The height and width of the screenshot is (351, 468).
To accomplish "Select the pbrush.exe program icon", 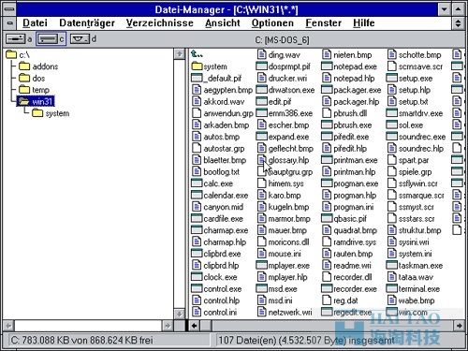I will tap(327, 124).
